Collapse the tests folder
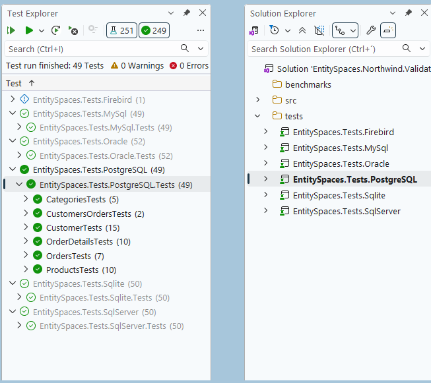Screen dimensions: 431x383 point(257,116)
